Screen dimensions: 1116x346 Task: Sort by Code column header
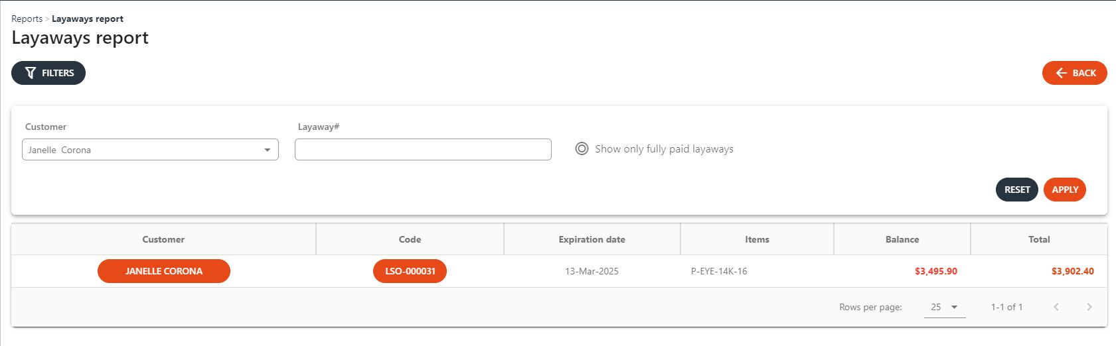[410, 239]
